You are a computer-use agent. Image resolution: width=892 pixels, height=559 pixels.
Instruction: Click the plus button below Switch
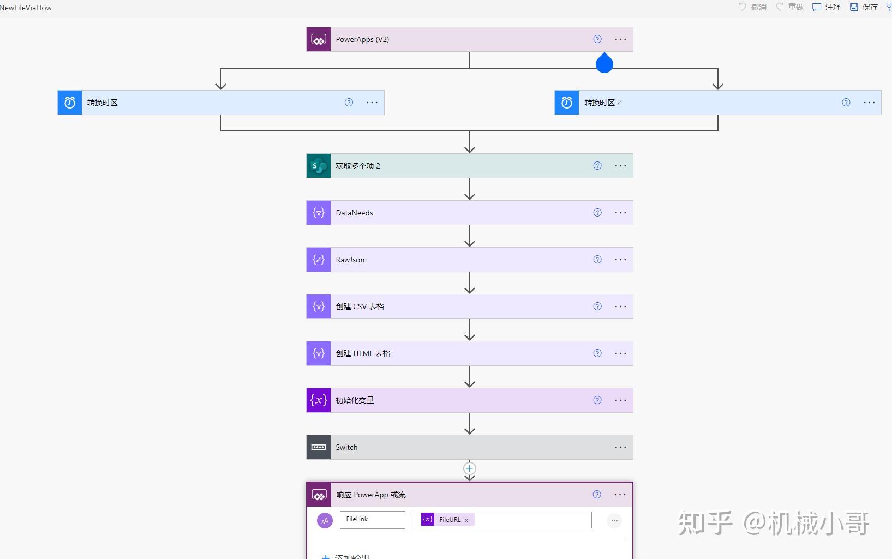pos(469,468)
